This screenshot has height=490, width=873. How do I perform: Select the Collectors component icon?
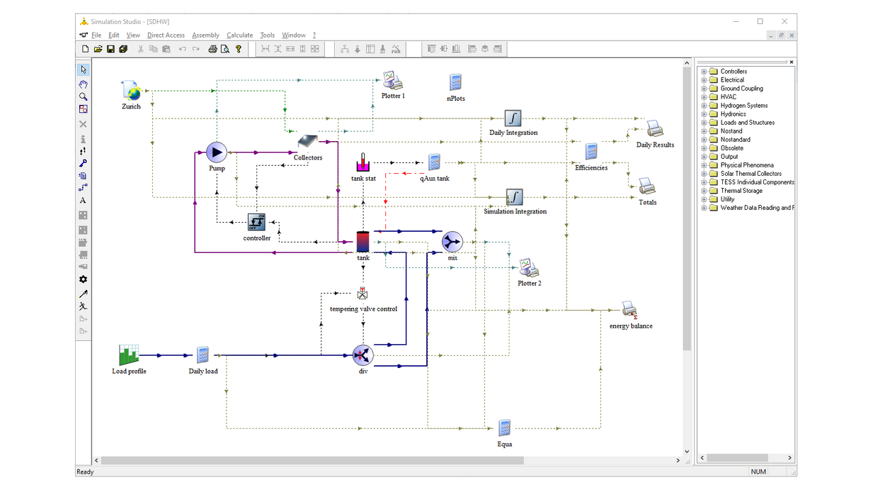[x=308, y=142]
